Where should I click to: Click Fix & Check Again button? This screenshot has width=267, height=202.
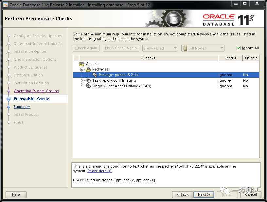coord(121,48)
